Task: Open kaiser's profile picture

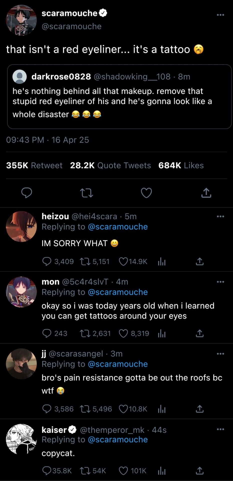Action: point(21,439)
